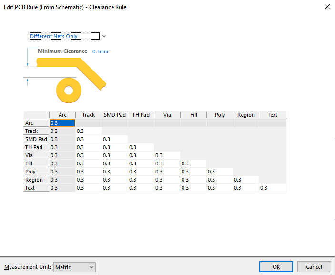
Task: Select the Via column header
Action: [x=167, y=115]
